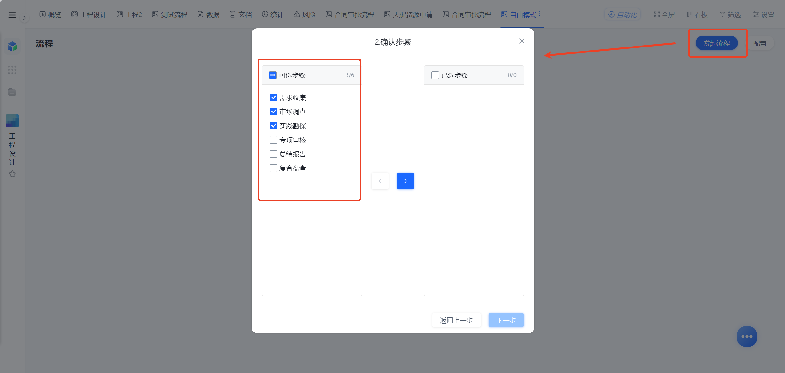Open the 看板 view
The height and width of the screenshot is (373, 785).
click(x=697, y=14)
